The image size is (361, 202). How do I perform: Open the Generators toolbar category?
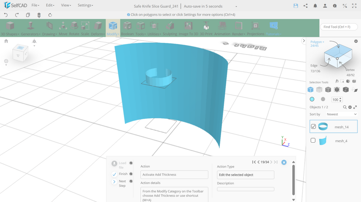coord(30,29)
